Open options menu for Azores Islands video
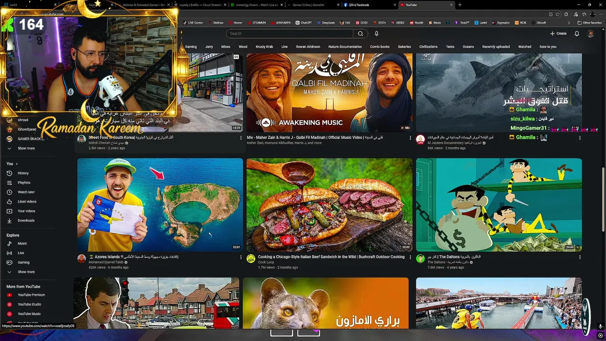The image size is (606, 341). tap(241, 257)
